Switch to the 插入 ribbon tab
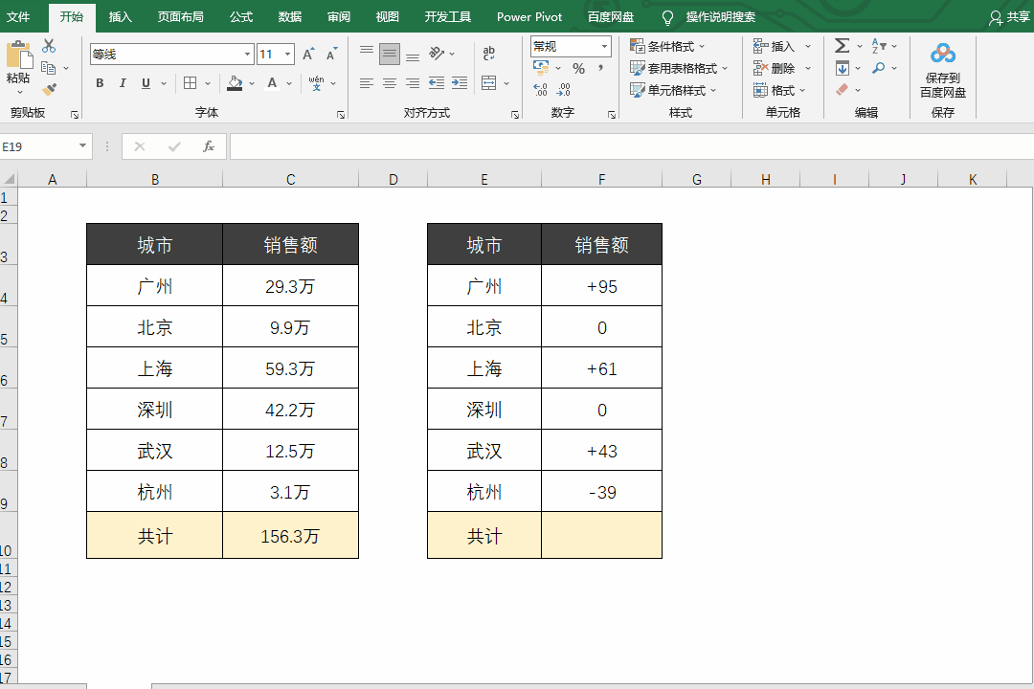The height and width of the screenshot is (689, 1034). 121,17
